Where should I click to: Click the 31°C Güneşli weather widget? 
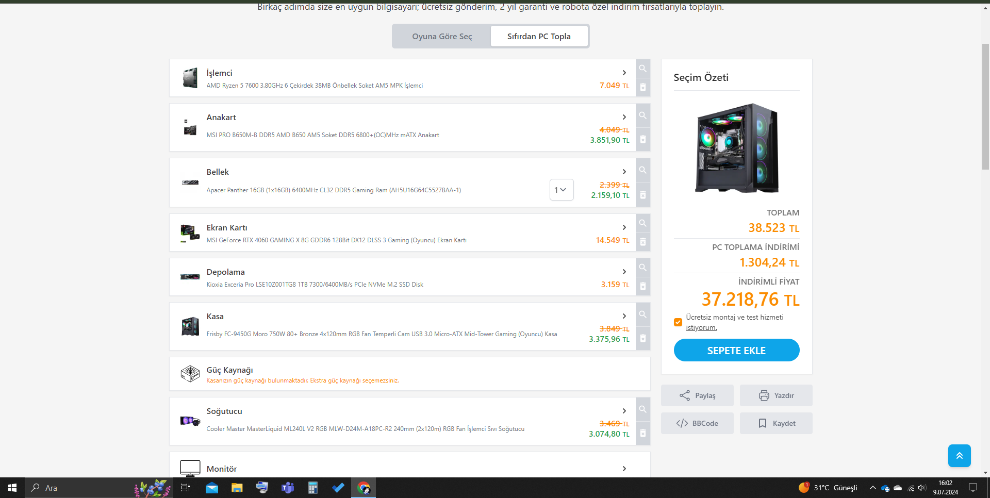[828, 488]
